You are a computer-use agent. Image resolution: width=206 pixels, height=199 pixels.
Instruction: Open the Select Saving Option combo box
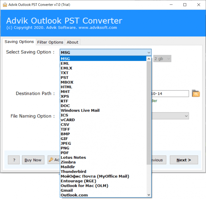(105, 52)
